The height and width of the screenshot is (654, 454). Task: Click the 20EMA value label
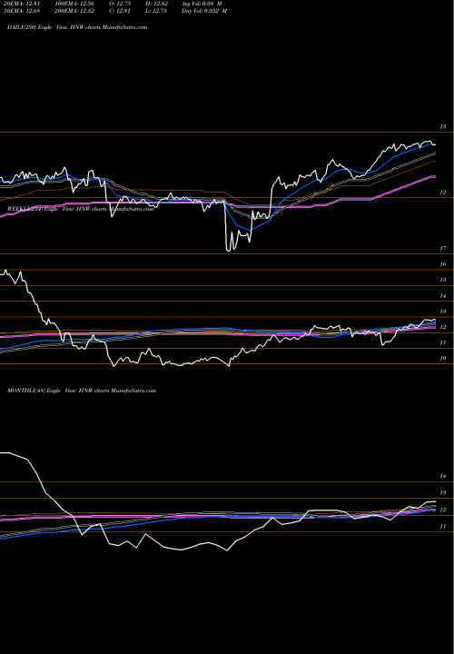[20, 4]
